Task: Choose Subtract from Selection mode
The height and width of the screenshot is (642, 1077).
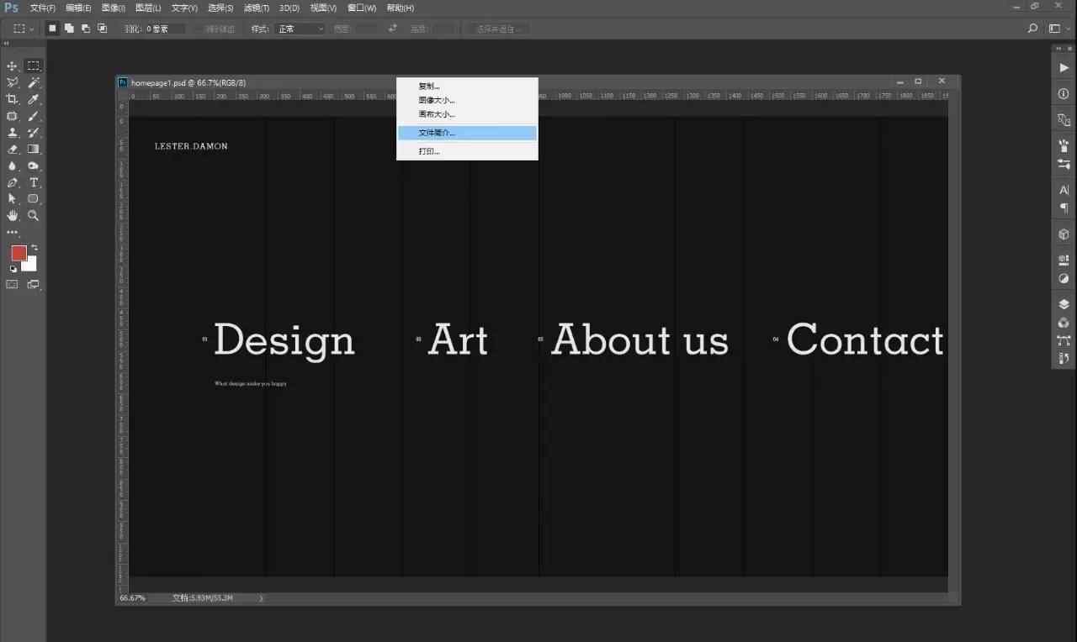Action: point(86,29)
